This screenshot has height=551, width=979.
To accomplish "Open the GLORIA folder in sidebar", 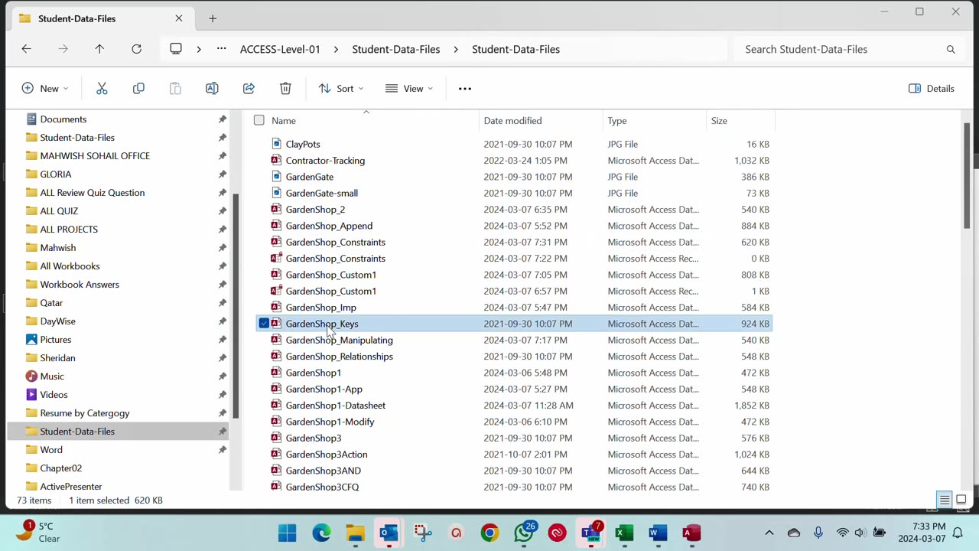I will click(56, 174).
